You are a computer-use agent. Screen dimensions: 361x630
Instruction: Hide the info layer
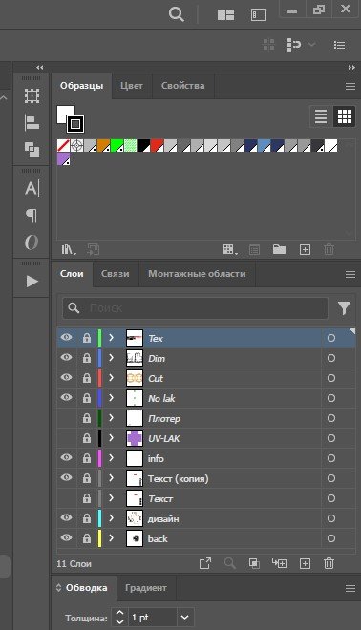pyautogui.click(x=66, y=457)
